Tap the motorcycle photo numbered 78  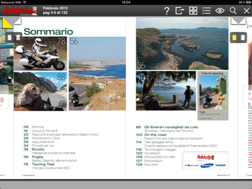coord(40,54)
